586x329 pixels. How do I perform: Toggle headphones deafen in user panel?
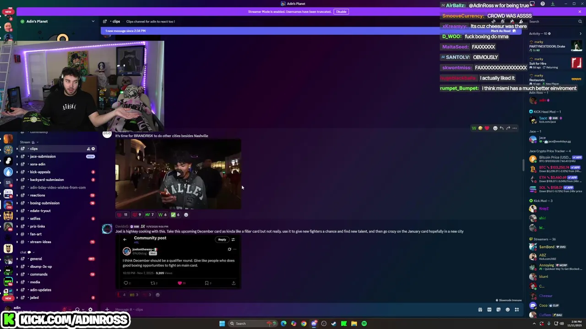click(77, 309)
